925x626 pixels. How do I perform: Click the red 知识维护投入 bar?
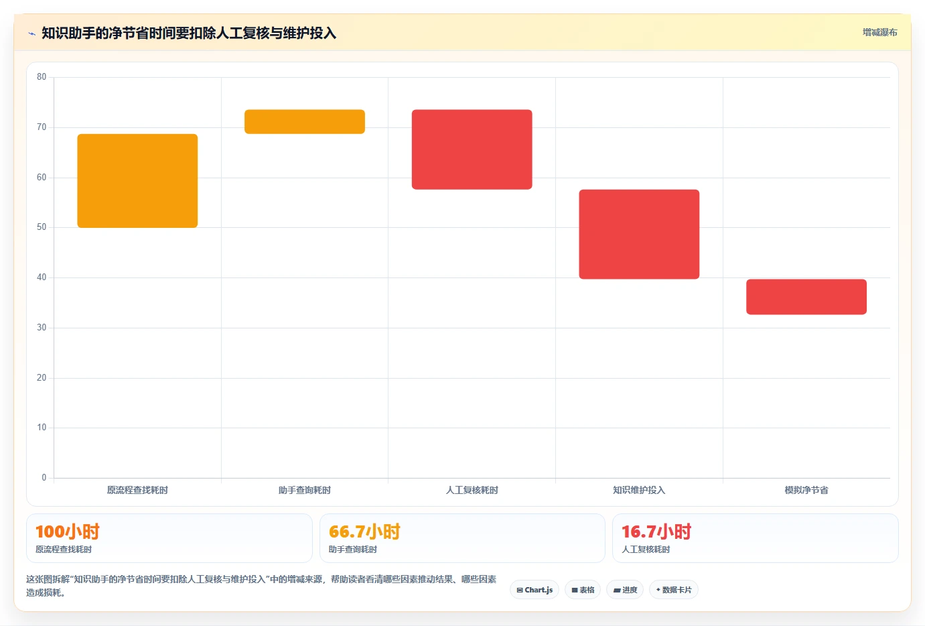[639, 235]
